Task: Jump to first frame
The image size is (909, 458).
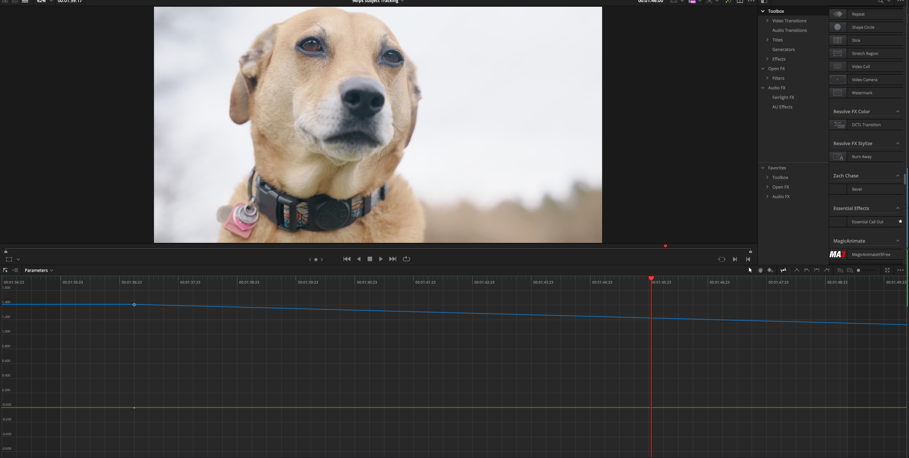Action: pyautogui.click(x=347, y=259)
